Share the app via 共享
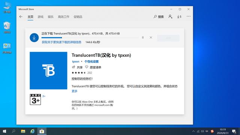Image resolution: width=240 pixels, height=135 pixels. [77, 67]
